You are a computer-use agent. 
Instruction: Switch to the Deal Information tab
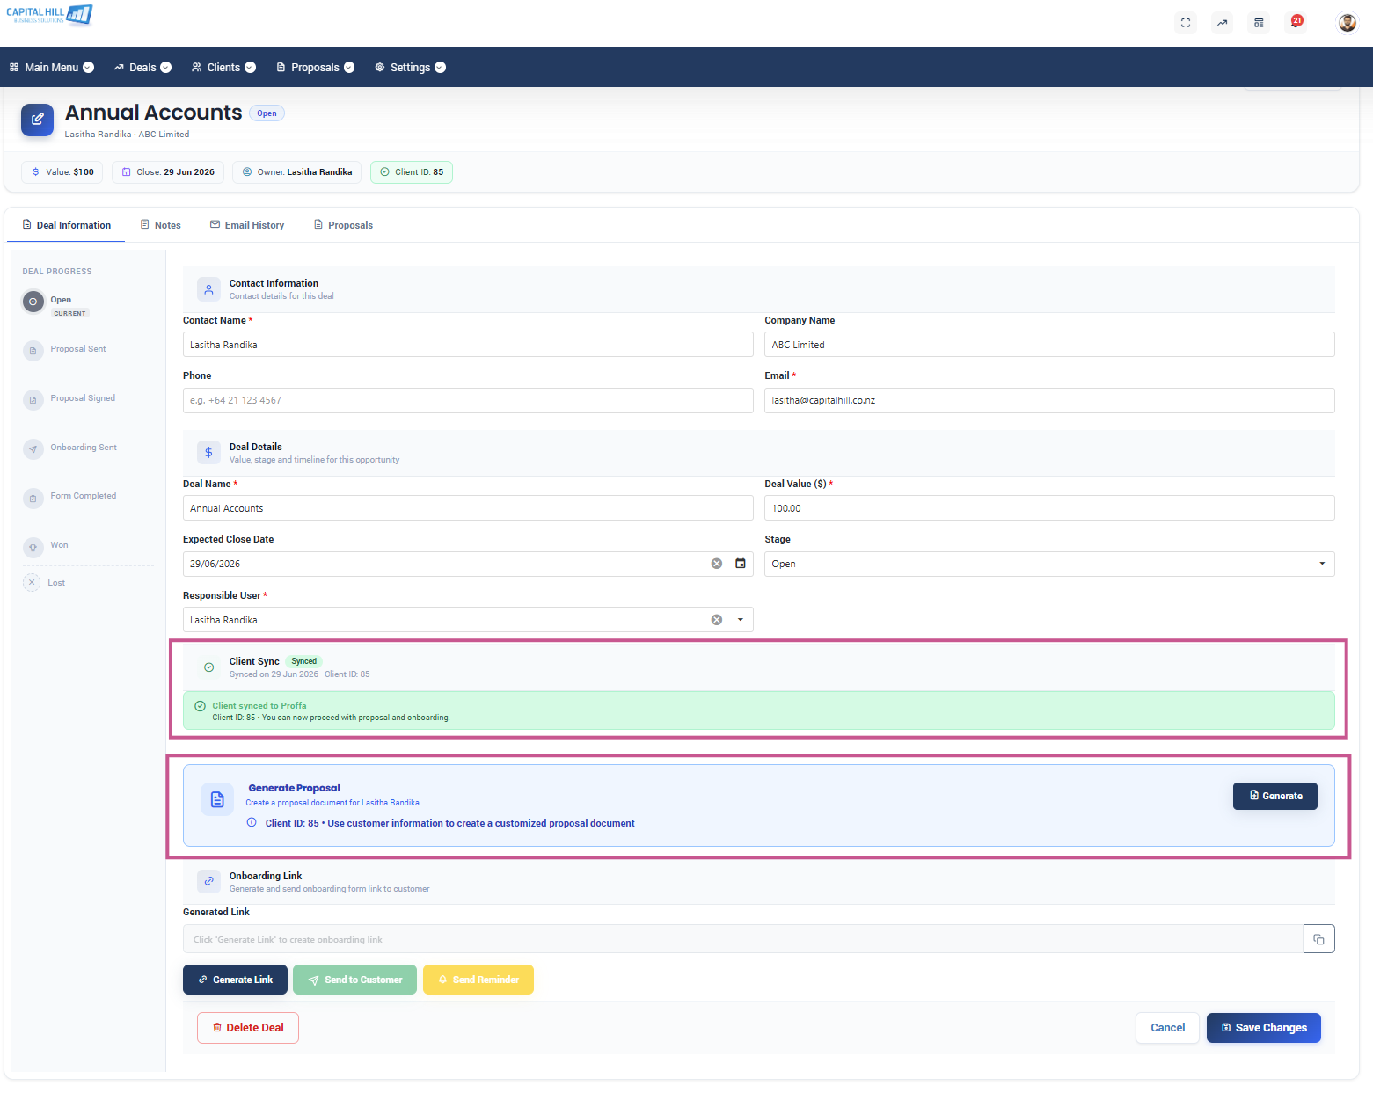coord(66,225)
